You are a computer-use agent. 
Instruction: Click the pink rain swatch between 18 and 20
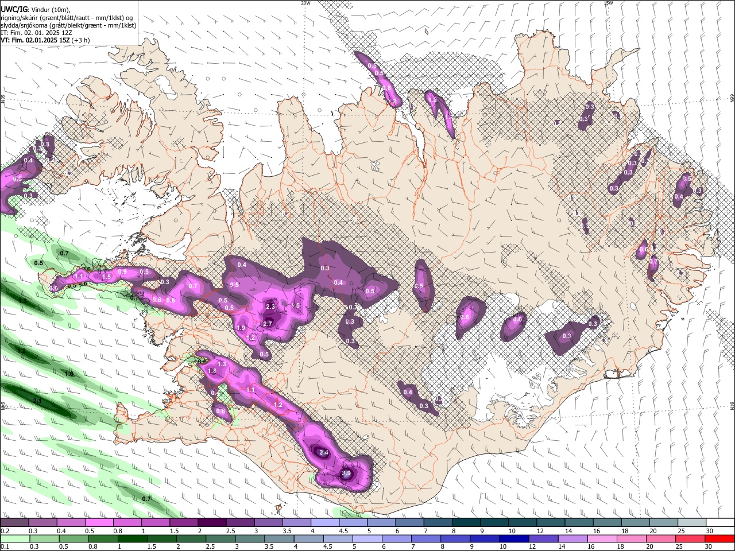632,538
